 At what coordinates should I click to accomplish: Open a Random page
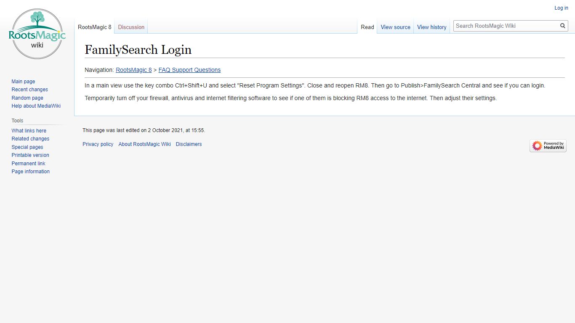click(27, 98)
